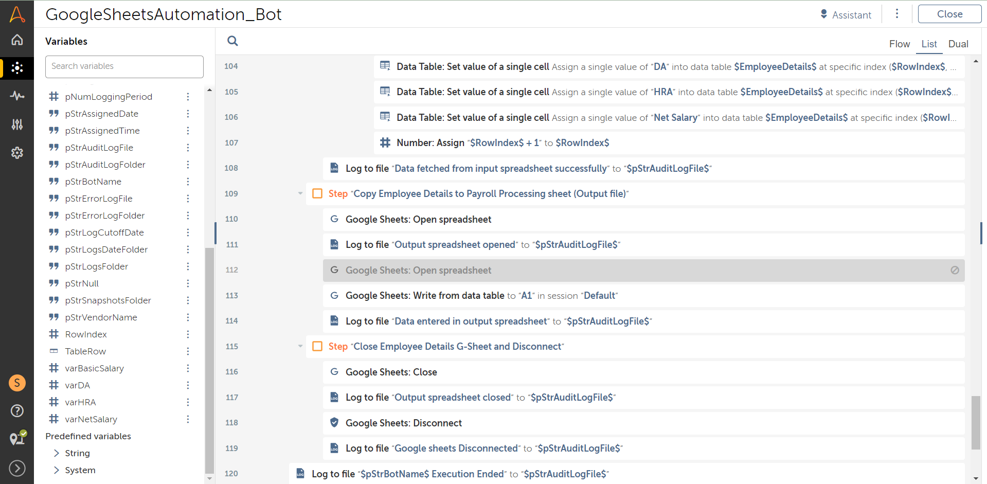Open the Activity pulse icon in sidebar

point(17,96)
